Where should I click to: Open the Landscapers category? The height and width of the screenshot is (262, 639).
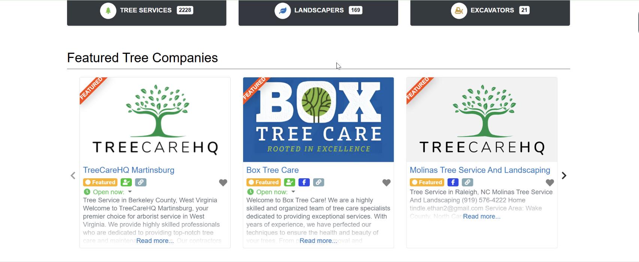(318, 11)
